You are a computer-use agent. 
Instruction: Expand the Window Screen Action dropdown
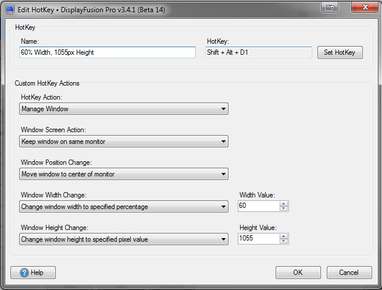(x=123, y=142)
